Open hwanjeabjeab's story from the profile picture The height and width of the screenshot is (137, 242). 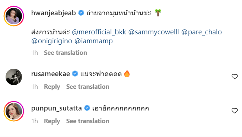click(14, 16)
